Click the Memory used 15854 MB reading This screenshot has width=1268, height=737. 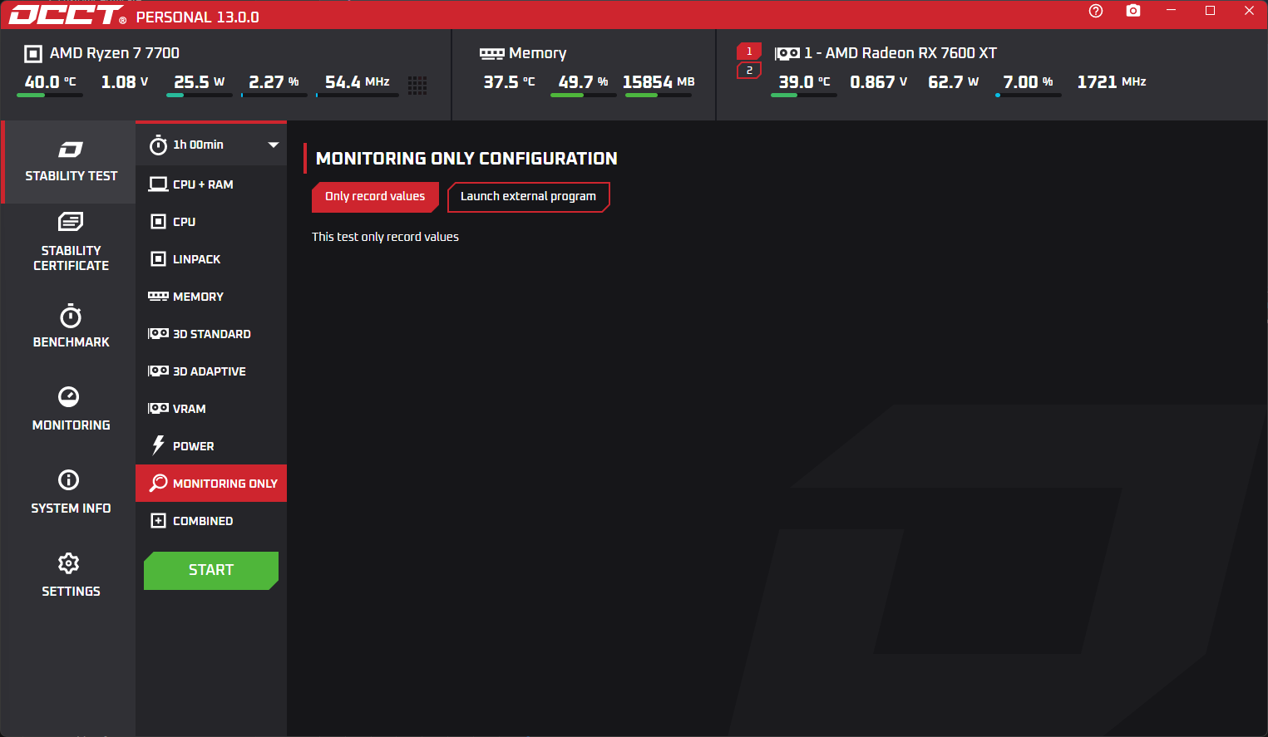(659, 82)
